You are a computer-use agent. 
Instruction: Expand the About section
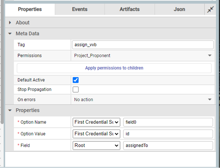click(x=23, y=23)
